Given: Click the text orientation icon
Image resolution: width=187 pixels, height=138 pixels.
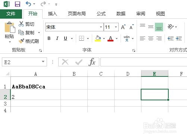Looking at the screenshot, I should click(x=171, y=26).
